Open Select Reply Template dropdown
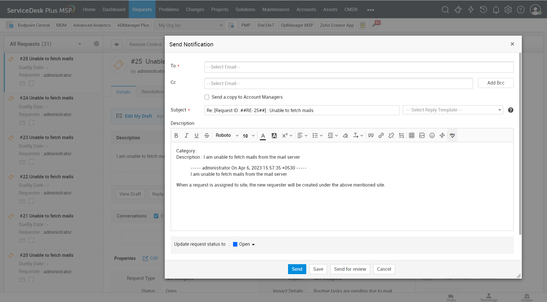Image resolution: width=547 pixels, height=302 pixels. coord(453,110)
